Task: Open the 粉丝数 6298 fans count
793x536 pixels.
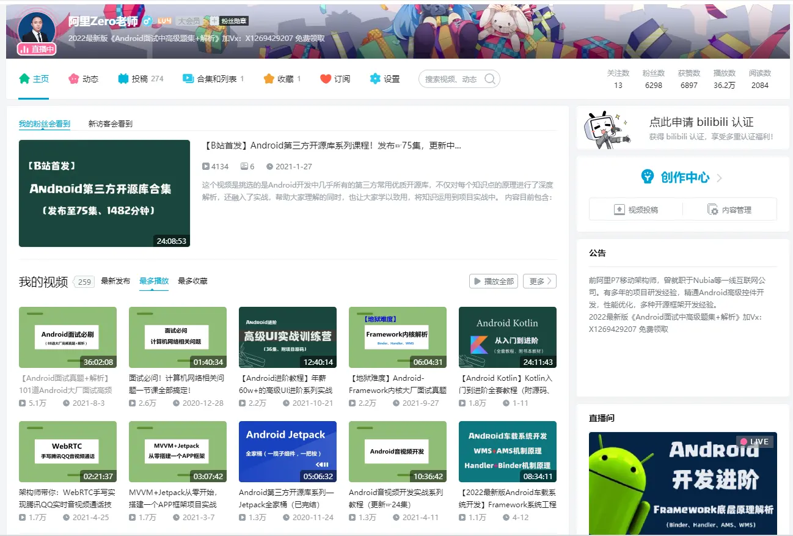Action: [x=654, y=79]
